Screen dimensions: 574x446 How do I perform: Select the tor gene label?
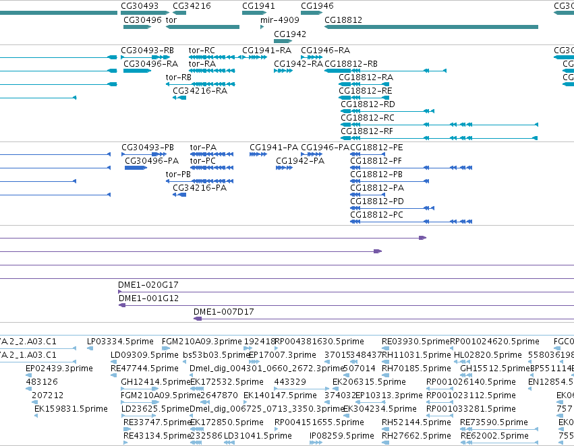[171, 20]
